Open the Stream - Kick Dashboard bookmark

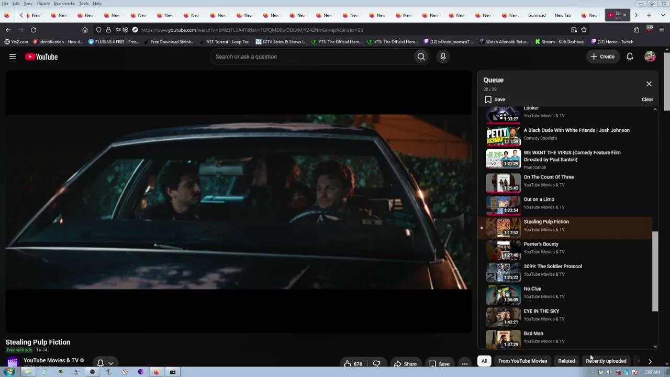[560, 42]
